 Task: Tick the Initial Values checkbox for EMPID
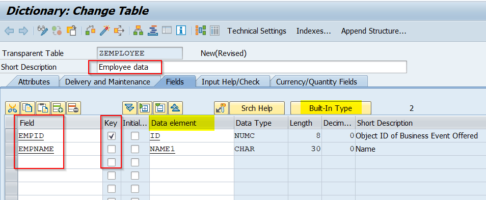click(x=135, y=136)
